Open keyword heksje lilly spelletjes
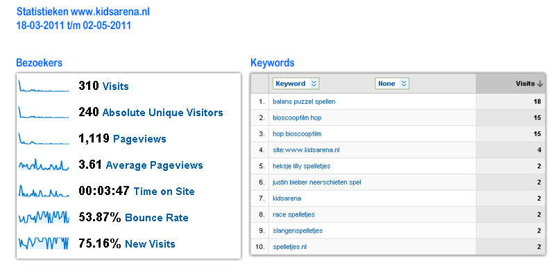 302,166
